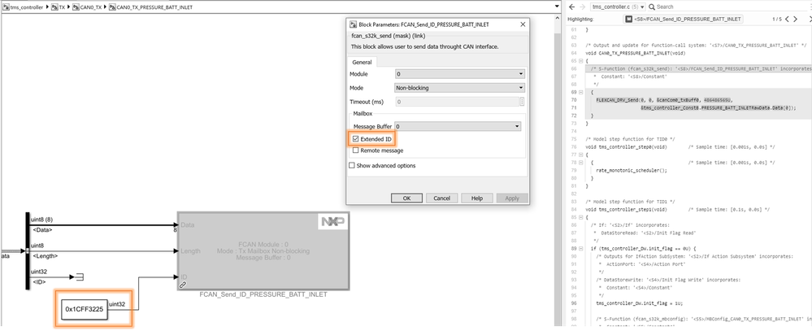Click the library link badge on FCAN block
Viewport: 812px width, 331px height.
(183, 285)
